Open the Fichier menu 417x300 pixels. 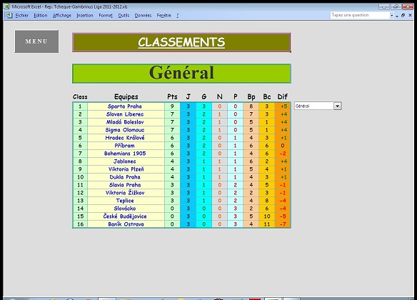[x=22, y=16]
